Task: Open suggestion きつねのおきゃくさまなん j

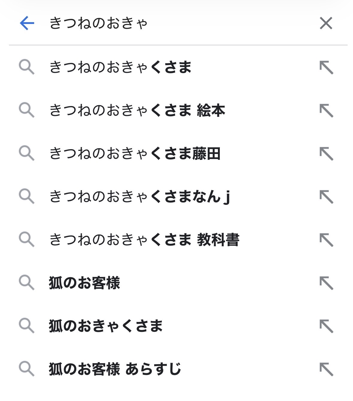Action: pos(140,197)
